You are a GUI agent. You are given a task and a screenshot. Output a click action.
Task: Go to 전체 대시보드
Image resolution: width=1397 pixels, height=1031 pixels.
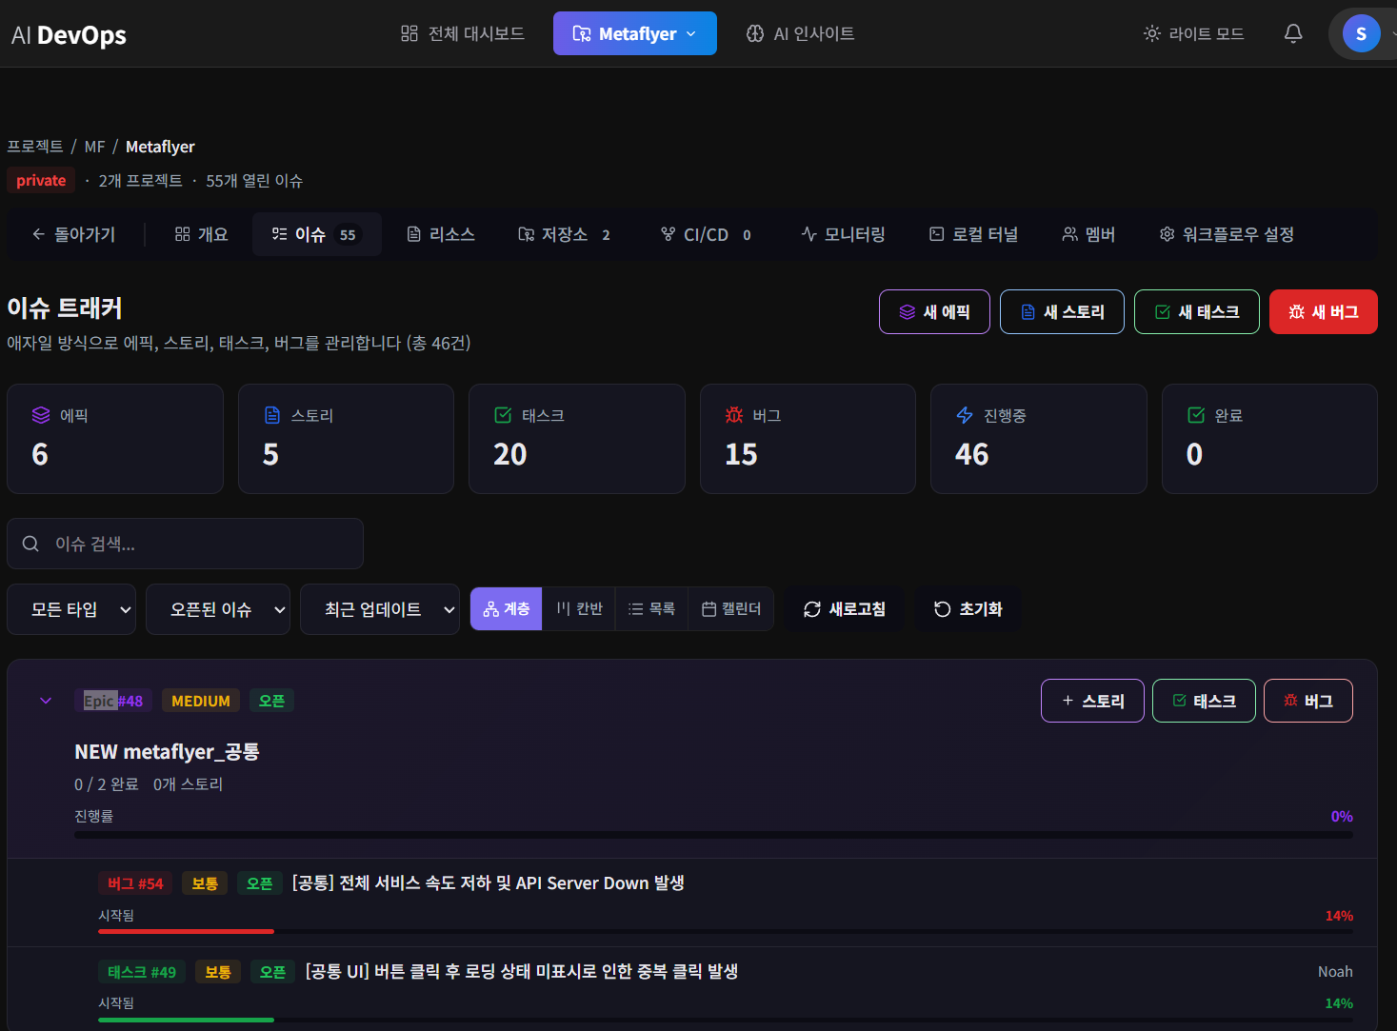tap(463, 33)
